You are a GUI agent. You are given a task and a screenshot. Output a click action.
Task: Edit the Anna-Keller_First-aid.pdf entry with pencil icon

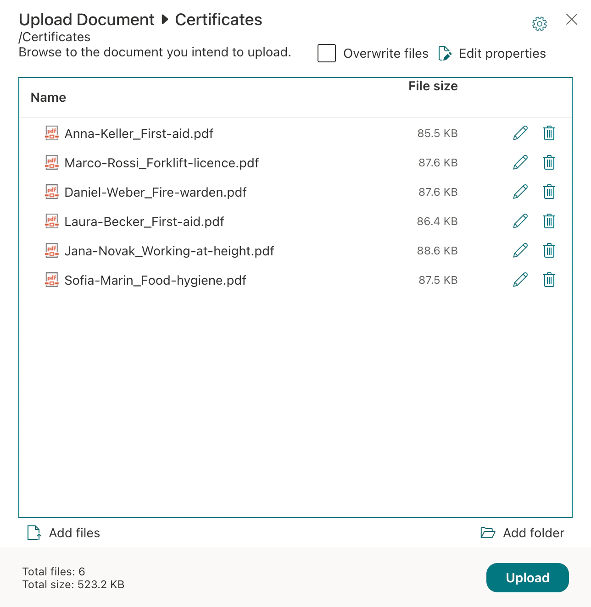pos(520,133)
